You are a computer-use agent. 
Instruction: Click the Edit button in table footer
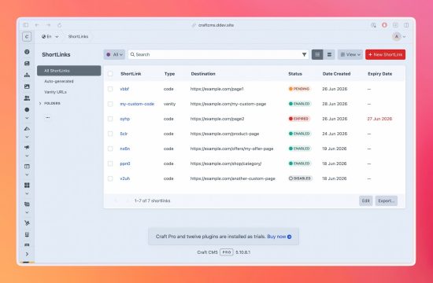click(x=365, y=200)
